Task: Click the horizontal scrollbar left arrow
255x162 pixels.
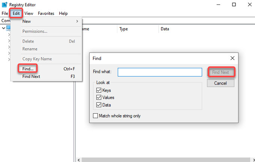Action: (79, 160)
